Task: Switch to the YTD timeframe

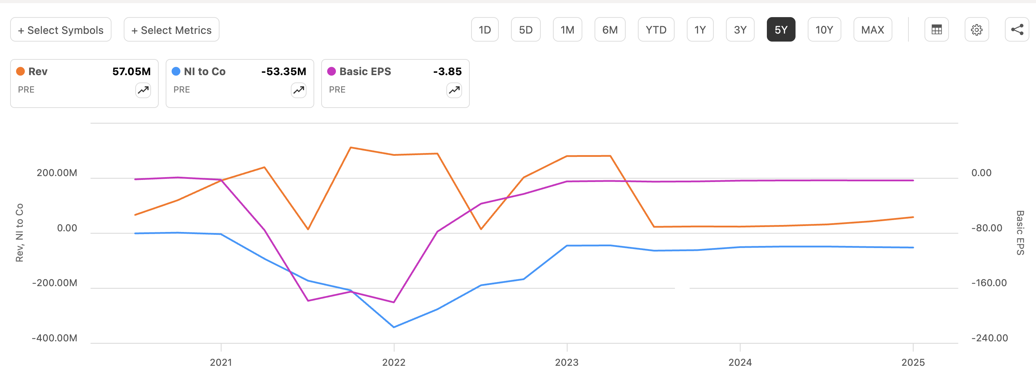Action: click(656, 29)
